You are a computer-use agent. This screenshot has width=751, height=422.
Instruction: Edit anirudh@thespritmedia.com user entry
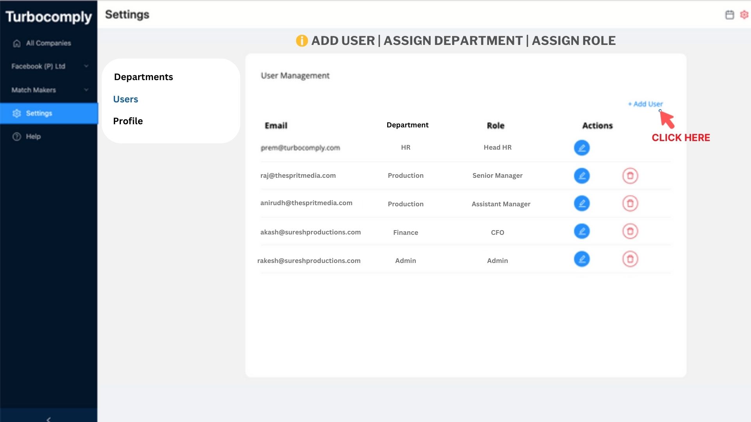pos(582,203)
